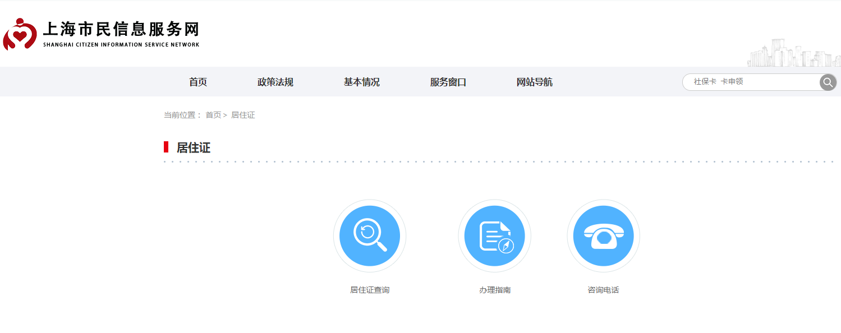Open the 基本情况 menu item
Viewport: 841px width, 333px height.
[x=362, y=82]
